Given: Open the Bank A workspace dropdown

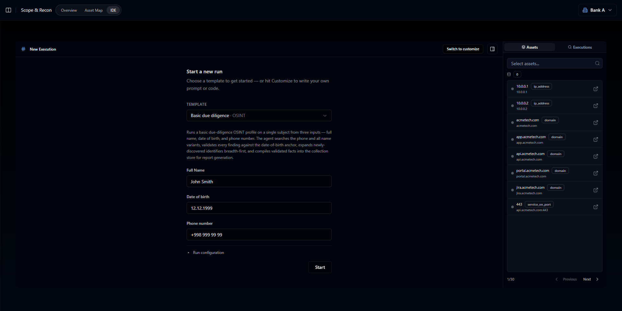Looking at the screenshot, I should click(x=597, y=10).
